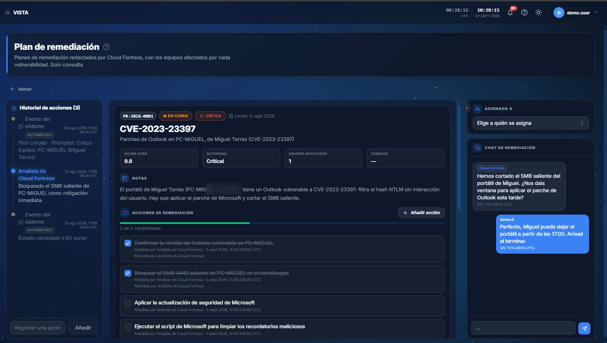607x343 pixels.
Task: Click the CRÍTICA priority badge
Action: [x=211, y=116]
